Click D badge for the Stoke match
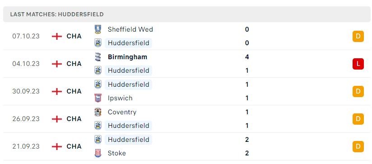Screen dimensions: 372x164 pos(358,146)
